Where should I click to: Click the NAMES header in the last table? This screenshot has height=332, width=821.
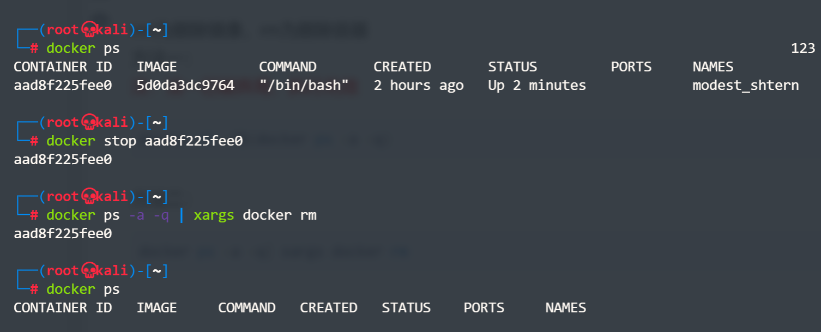[565, 308]
